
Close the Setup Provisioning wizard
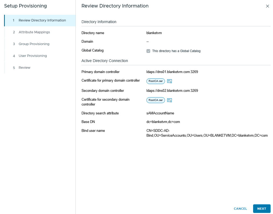pos(267,6)
